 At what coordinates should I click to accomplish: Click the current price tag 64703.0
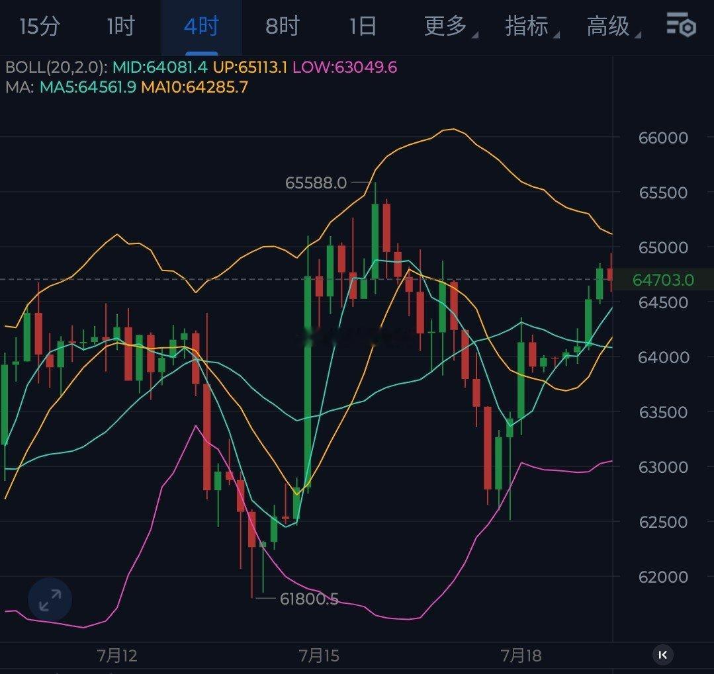click(663, 279)
